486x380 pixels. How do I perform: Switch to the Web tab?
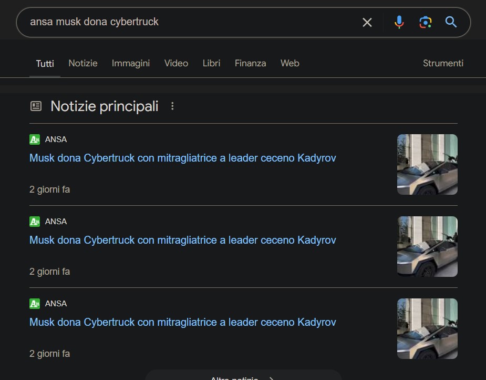point(290,63)
